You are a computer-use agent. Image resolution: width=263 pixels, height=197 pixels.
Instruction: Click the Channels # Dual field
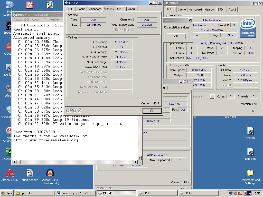point(147,20)
